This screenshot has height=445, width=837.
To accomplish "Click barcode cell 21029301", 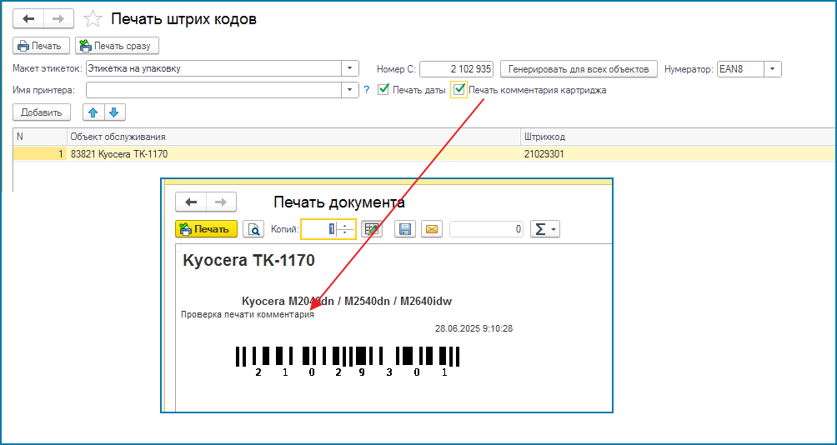I will (678, 153).
